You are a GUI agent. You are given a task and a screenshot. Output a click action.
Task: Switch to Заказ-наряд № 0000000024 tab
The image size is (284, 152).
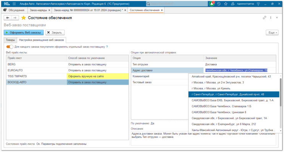point(88,10)
